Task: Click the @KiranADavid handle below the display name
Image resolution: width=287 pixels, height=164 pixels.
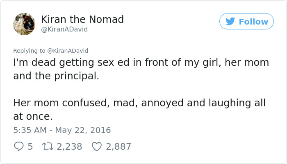Action: click(64, 29)
